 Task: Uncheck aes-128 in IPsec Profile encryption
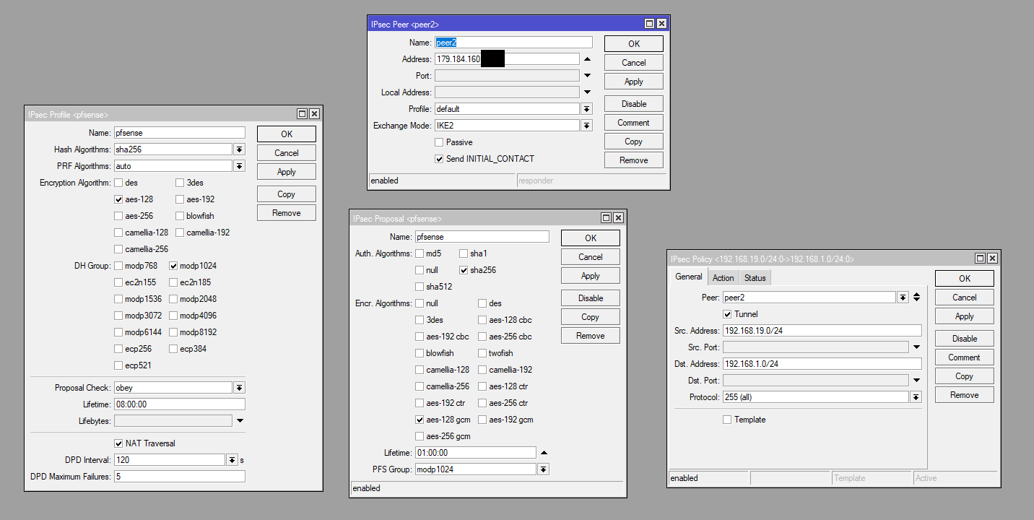(x=118, y=199)
